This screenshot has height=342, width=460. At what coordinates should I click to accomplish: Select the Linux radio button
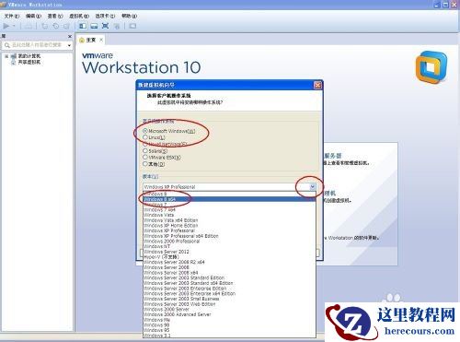coord(145,137)
